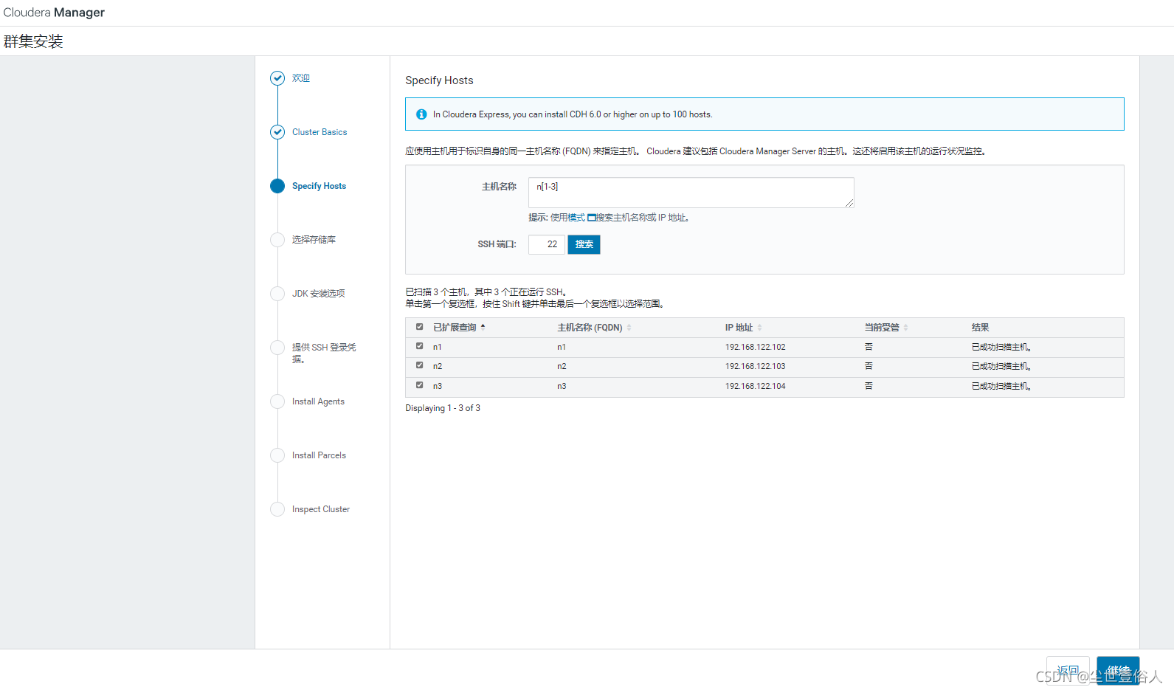Uncheck the checkbox for host n3
1174x690 pixels.
419,385
